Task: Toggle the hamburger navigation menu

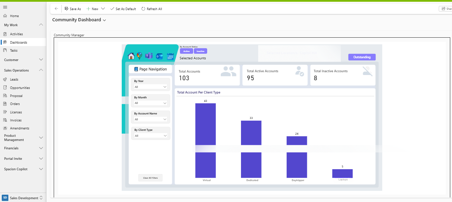Action: (x=5, y=7)
